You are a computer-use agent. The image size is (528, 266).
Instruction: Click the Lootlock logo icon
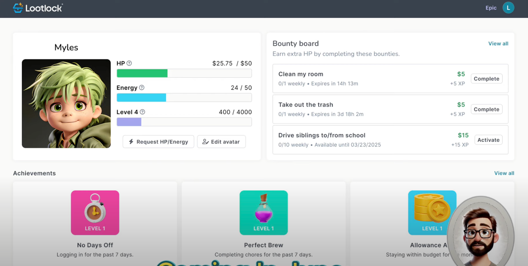click(18, 8)
